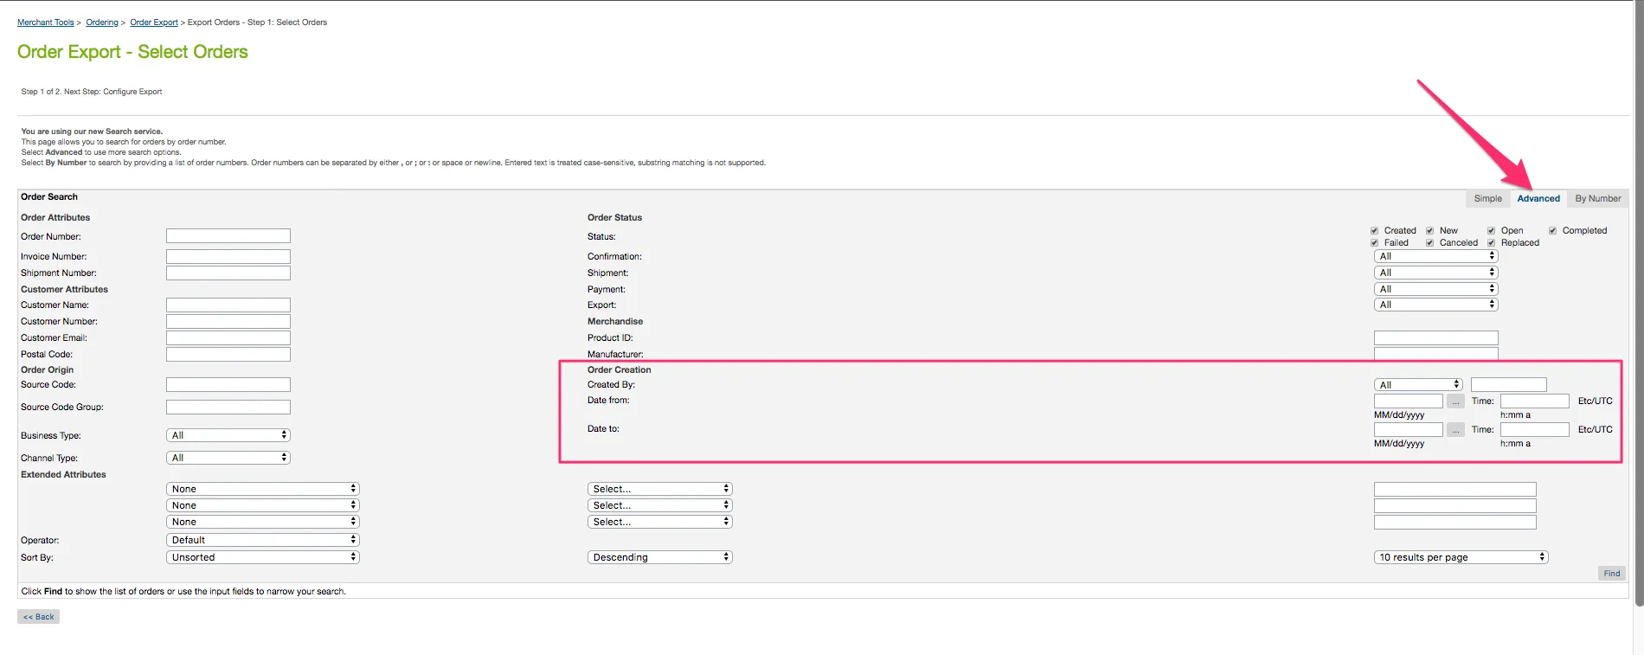
Task: Click the Source Code Group input field
Action: (x=228, y=408)
